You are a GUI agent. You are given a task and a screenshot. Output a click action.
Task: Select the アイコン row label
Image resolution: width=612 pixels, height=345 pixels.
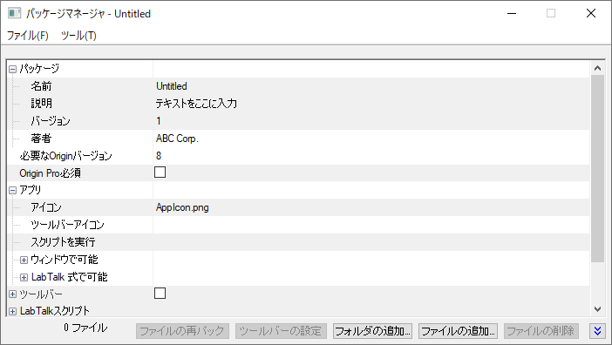click(46, 207)
